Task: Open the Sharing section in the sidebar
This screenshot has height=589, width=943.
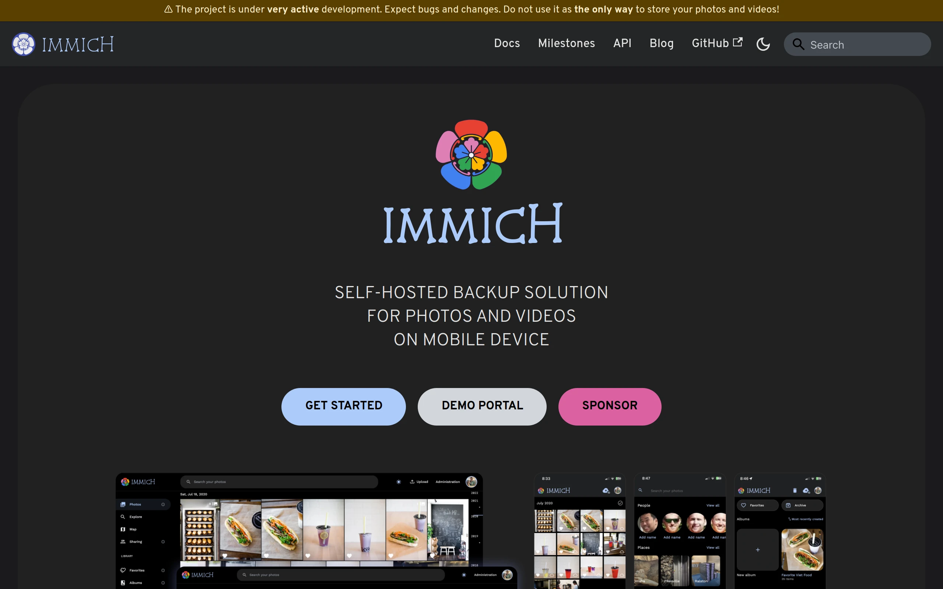Action: [136, 542]
